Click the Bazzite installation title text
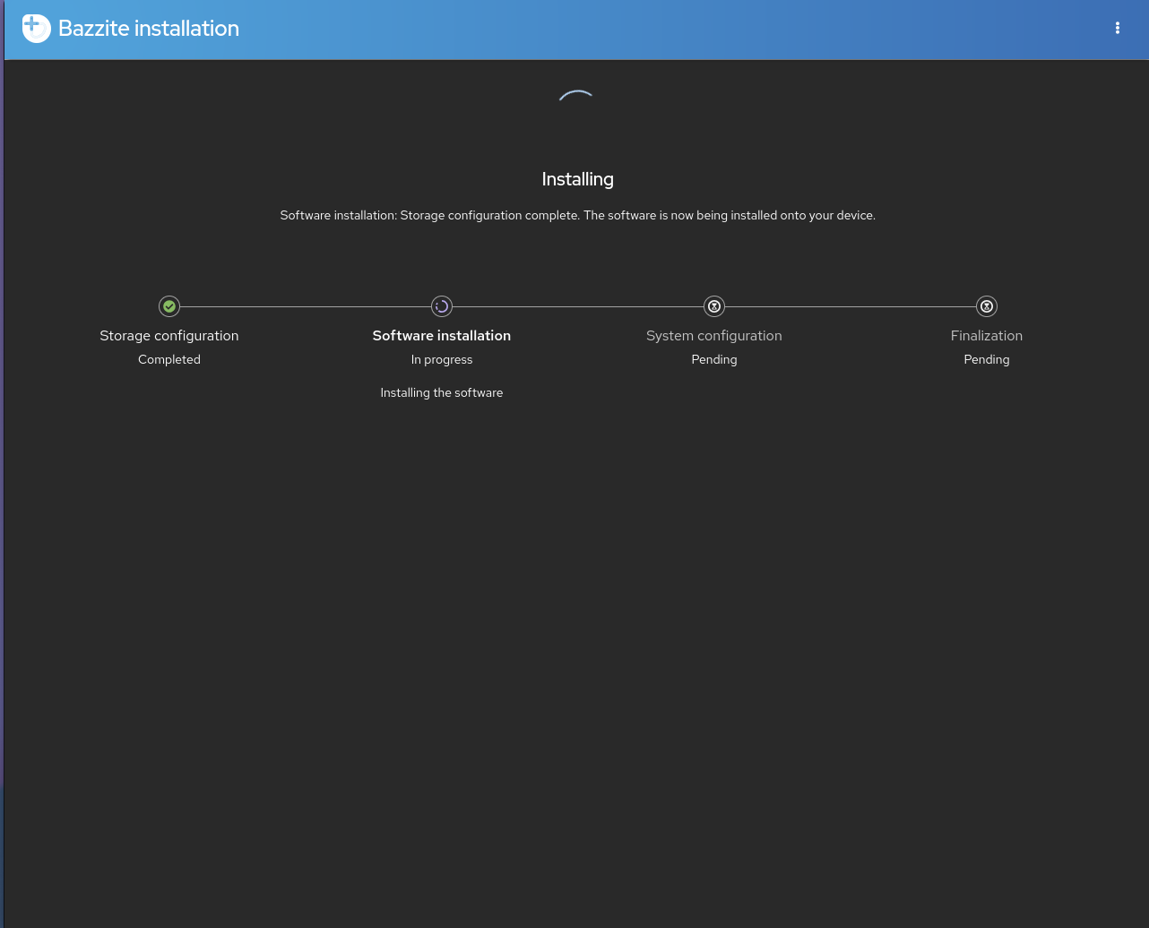 pyautogui.click(x=148, y=28)
